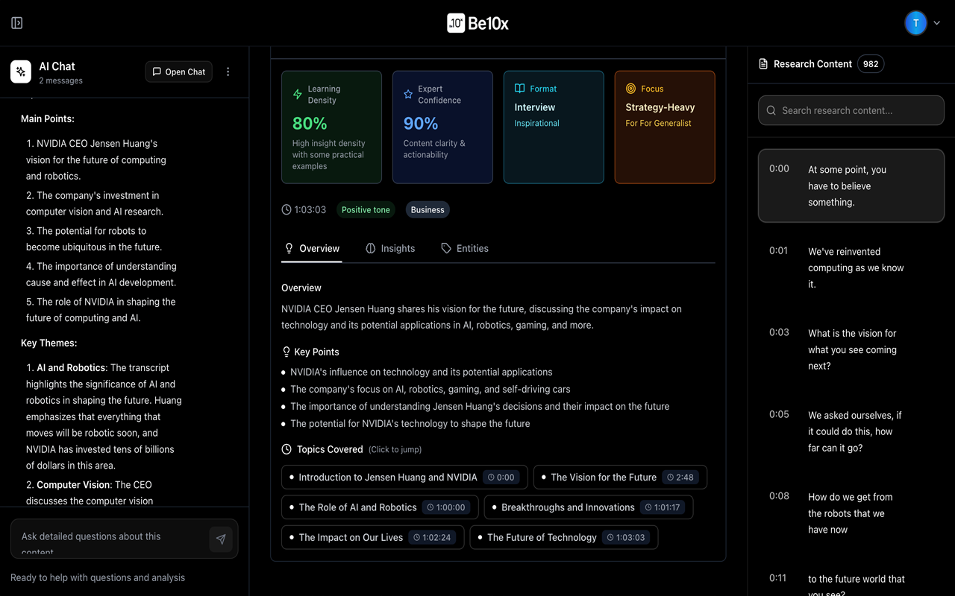Switch to the Overview tab
The width and height of the screenshot is (955, 596).
point(312,249)
